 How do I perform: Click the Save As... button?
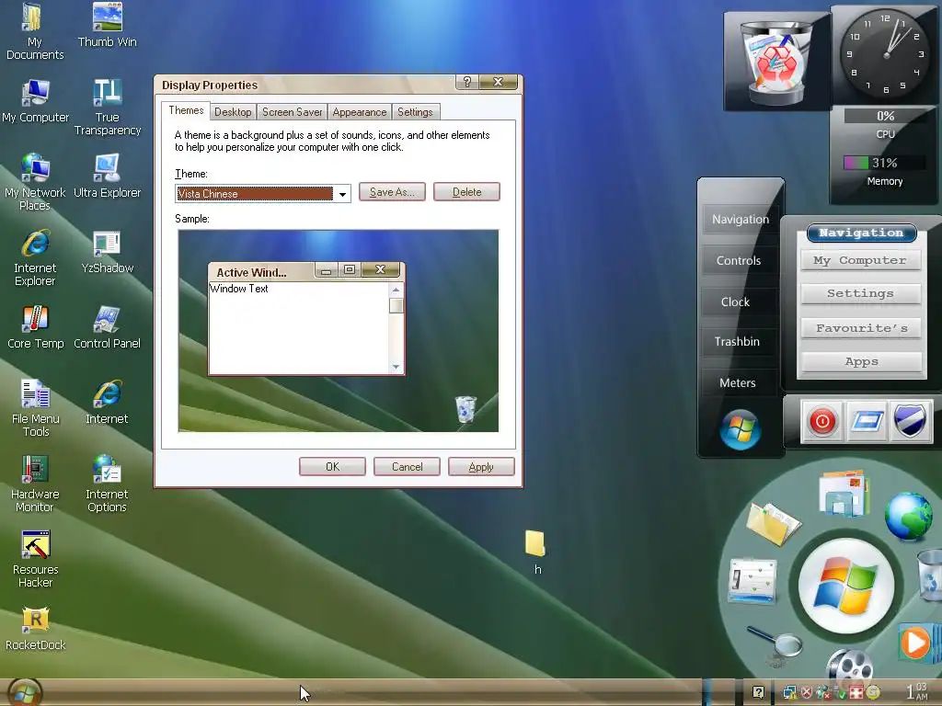392,192
